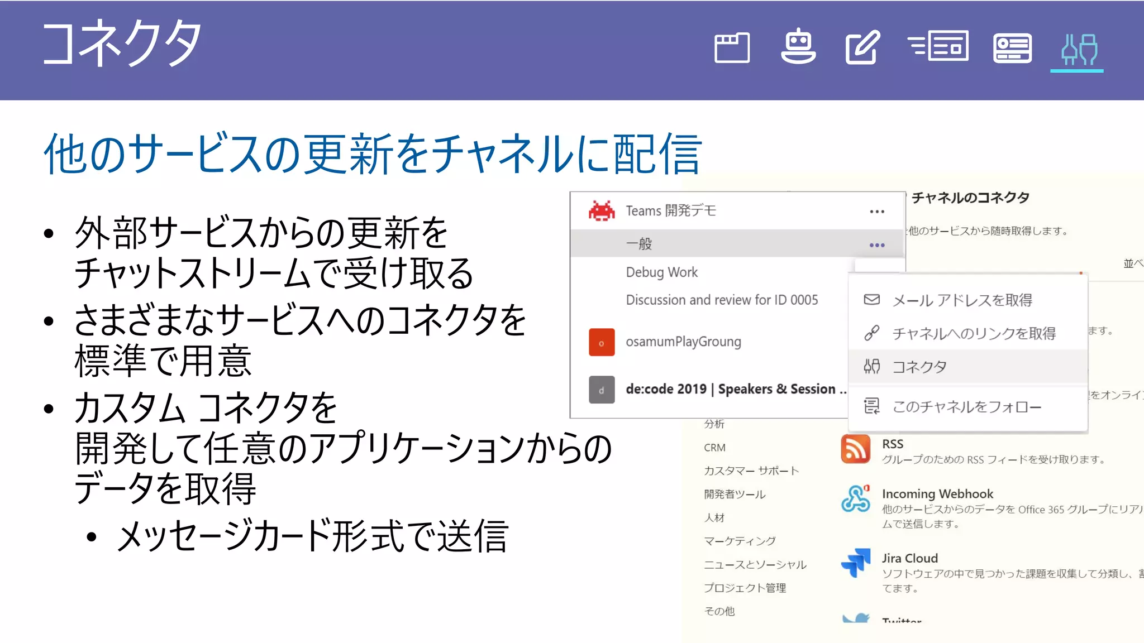This screenshot has height=643, width=1144.
Task: Click the RSS connector title
Action: (x=892, y=444)
